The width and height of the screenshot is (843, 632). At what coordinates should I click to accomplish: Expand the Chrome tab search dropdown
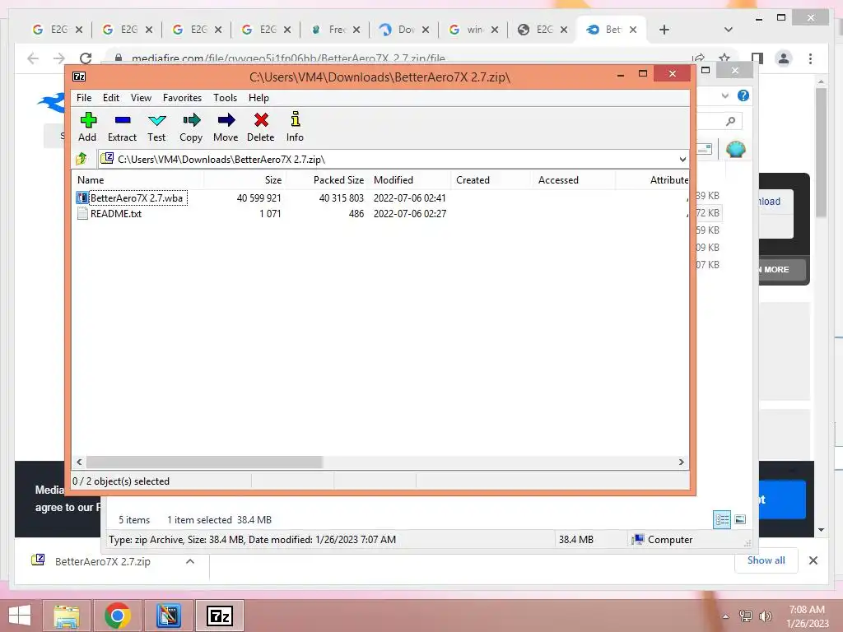(729, 30)
